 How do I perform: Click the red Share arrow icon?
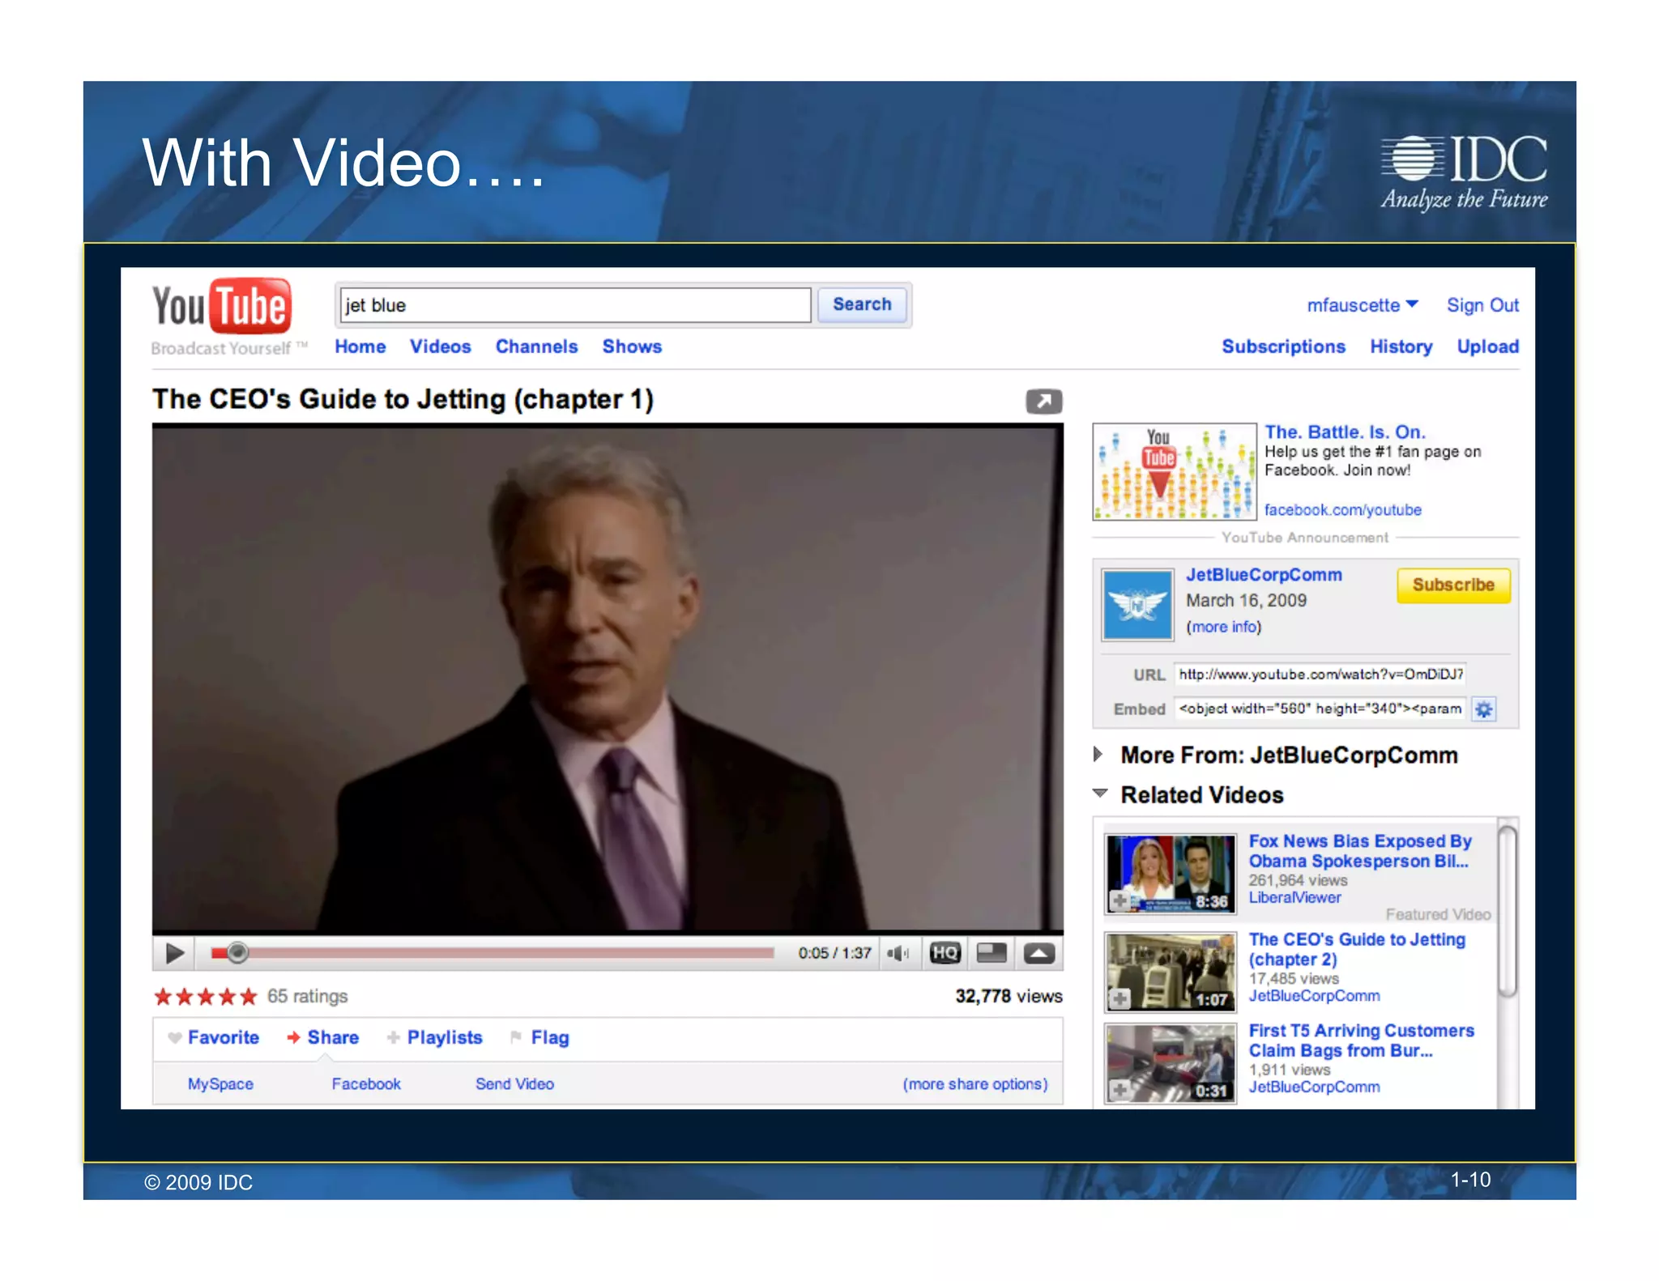[293, 1037]
